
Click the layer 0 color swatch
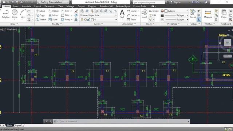coord(92,20)
